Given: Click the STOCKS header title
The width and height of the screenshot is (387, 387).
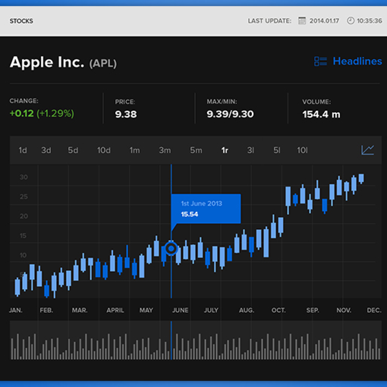Looking at the screenshot, I should (x=21, y=21).
